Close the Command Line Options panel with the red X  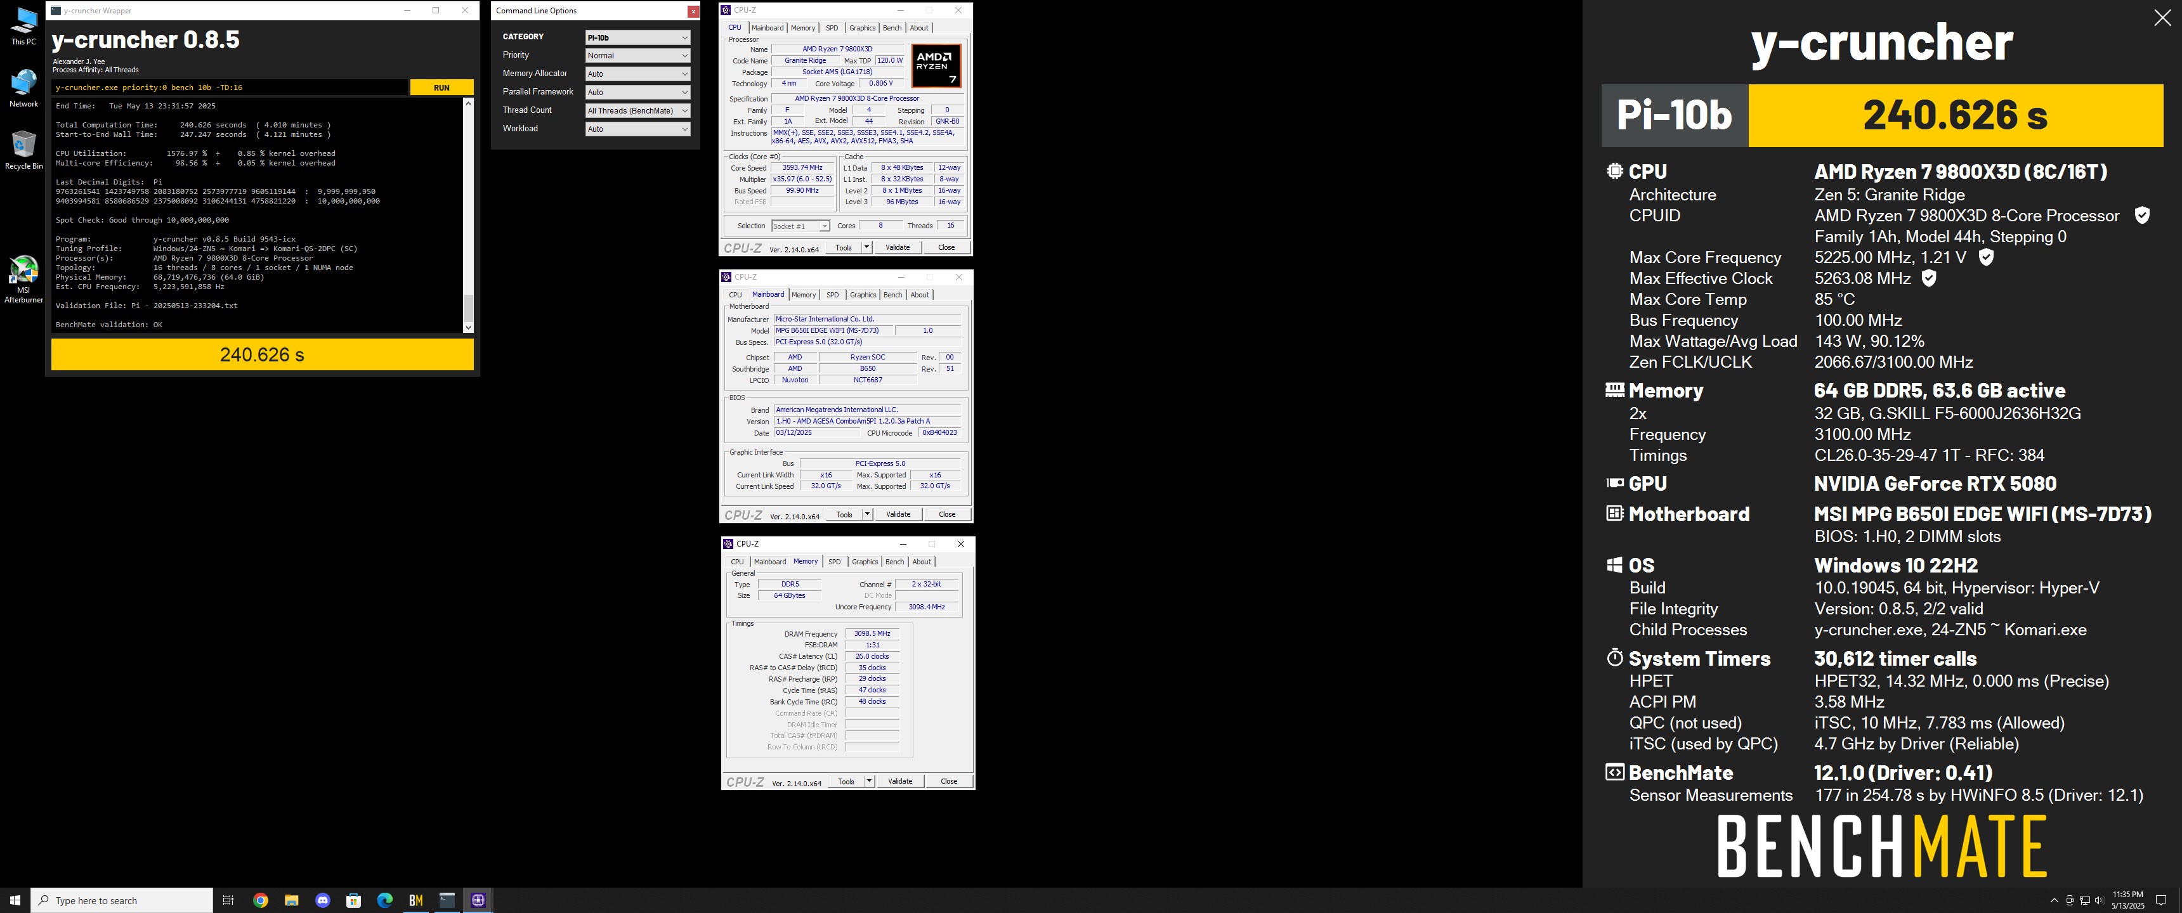[694, 11]
